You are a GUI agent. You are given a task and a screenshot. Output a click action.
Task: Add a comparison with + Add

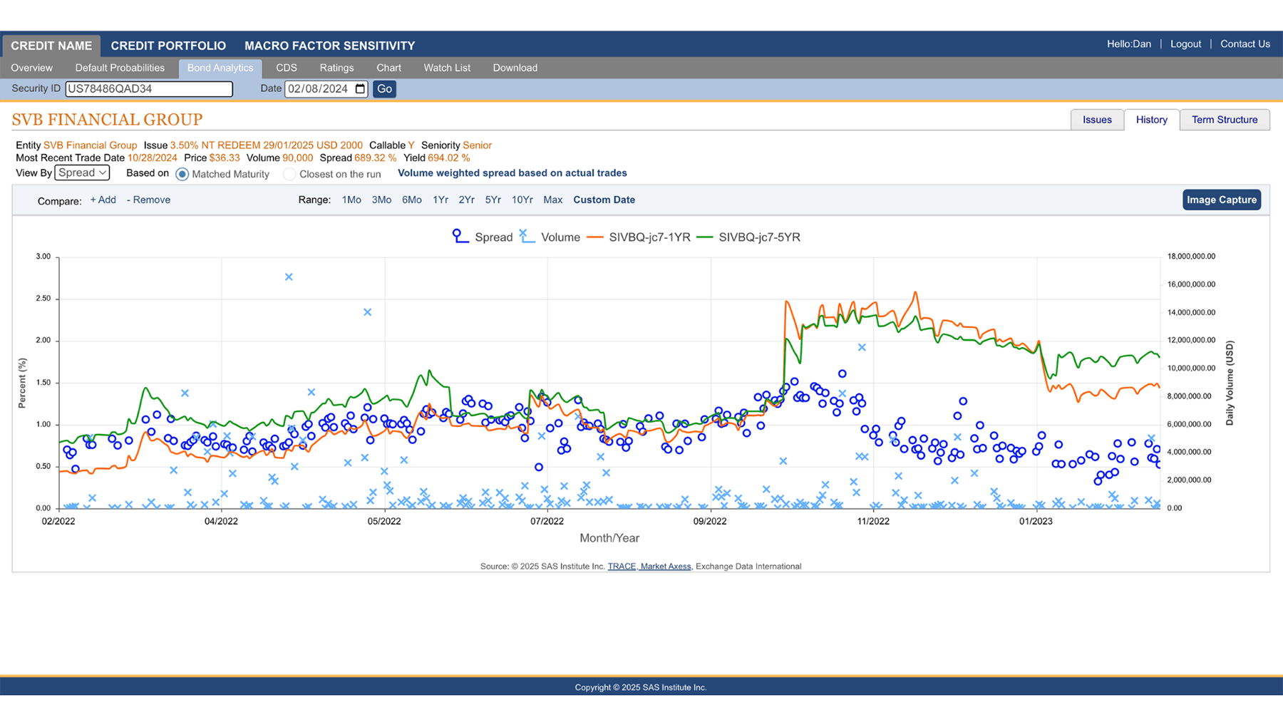click(x=103, y=200)
